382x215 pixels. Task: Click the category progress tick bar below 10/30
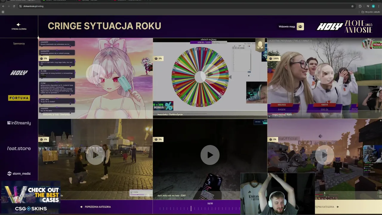[199, 209]
